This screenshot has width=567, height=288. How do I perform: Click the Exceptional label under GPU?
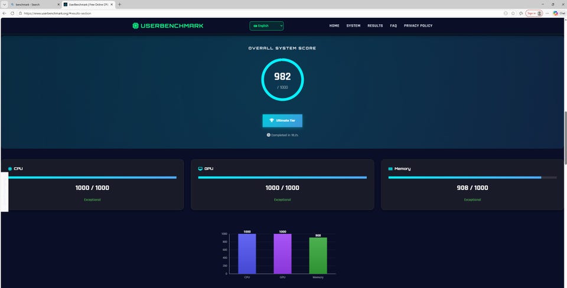click(x=282, y=199)
